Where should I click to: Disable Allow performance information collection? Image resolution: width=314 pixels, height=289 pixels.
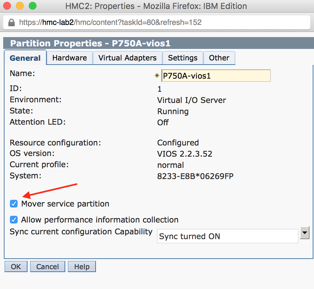[x=13, y=220]
